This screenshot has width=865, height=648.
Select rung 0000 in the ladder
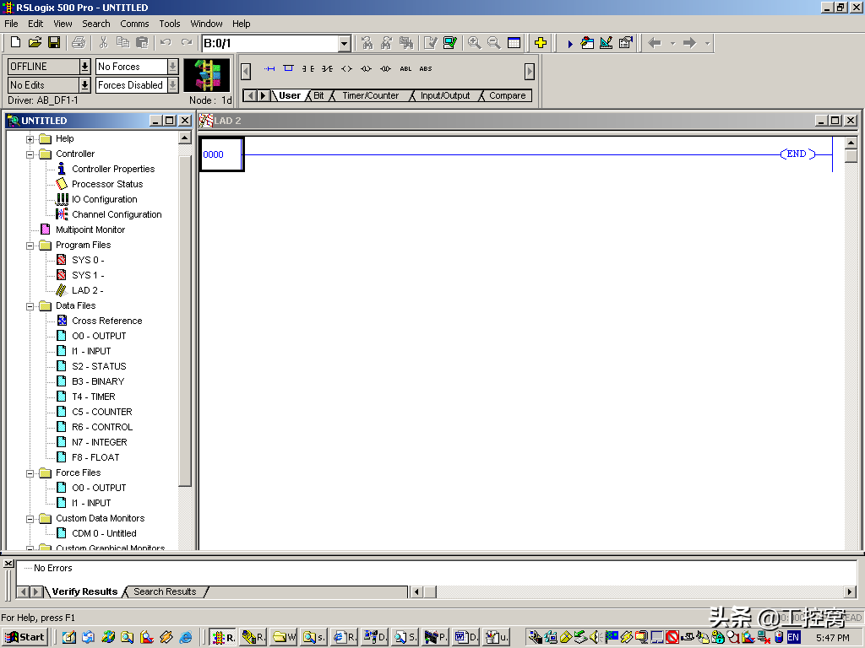point(221,154)
